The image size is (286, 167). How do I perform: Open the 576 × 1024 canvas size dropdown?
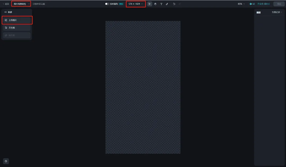point(136,4)
